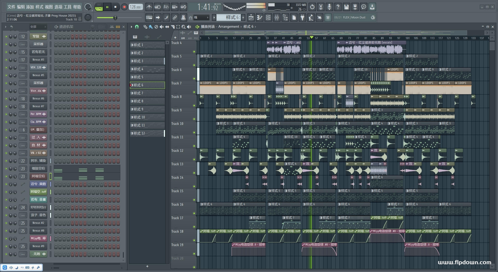
Task: Select the mute tool in the playlist toolbar
Action: [162, 27]
